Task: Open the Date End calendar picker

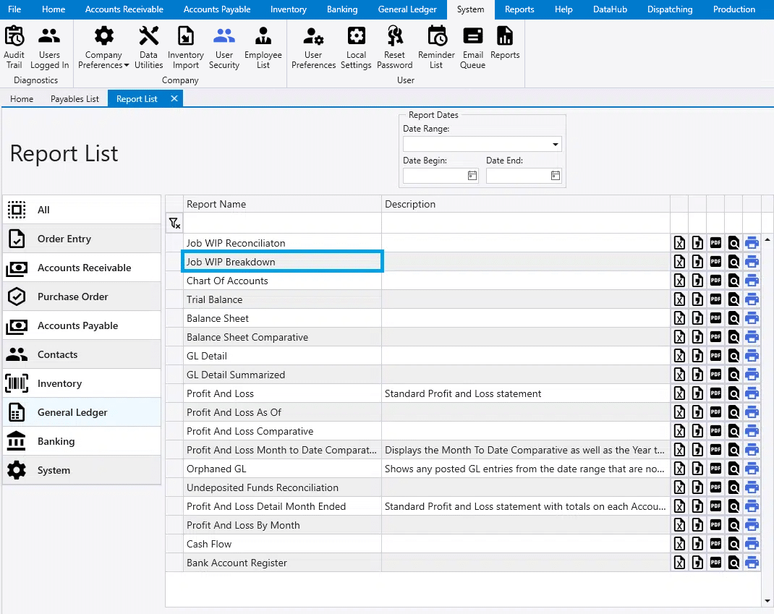Action: [x=556, y=176]
